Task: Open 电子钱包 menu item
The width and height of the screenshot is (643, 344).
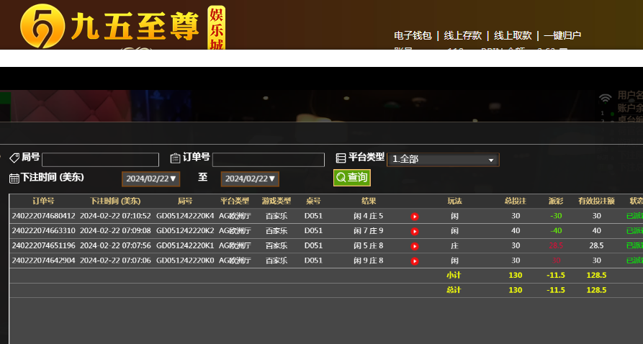Action: [413, 35]
